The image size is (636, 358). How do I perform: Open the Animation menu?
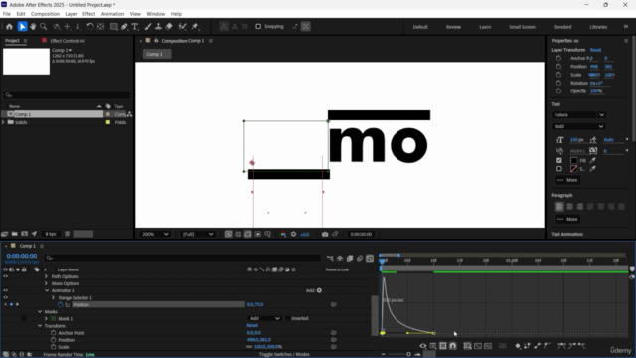click(x=112, y=14)
